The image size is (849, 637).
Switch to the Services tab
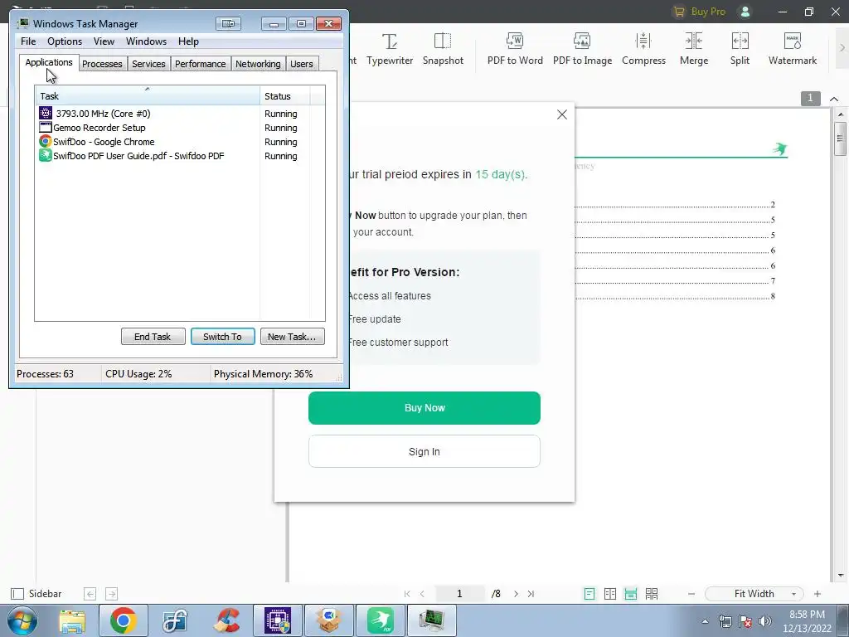(x=148, y=64)
